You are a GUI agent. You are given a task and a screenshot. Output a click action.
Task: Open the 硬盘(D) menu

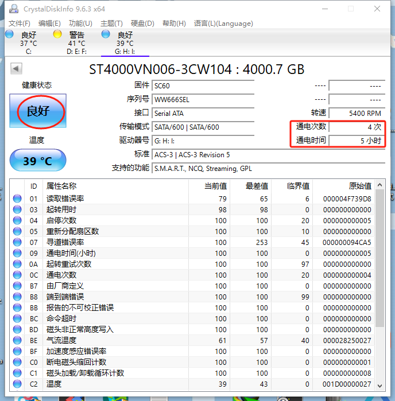pos(142,24)
